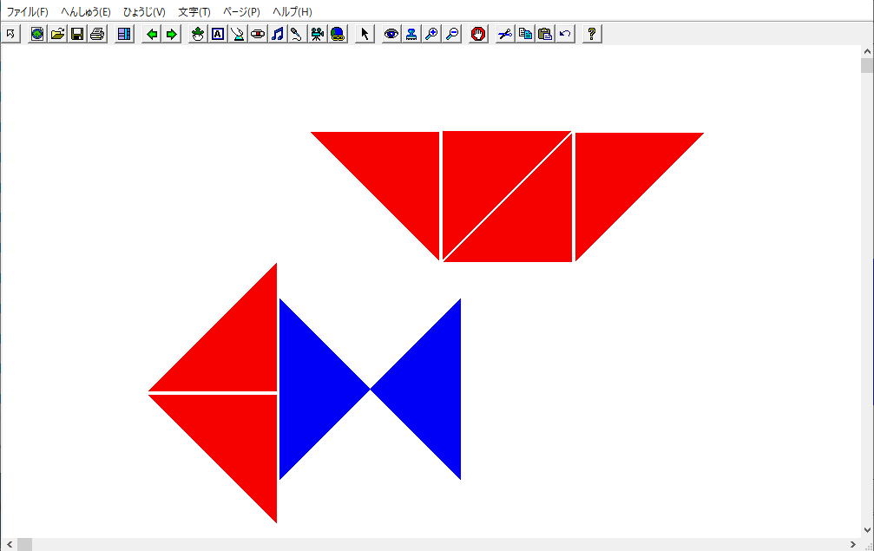Go to next page with right green arrow

172,34
